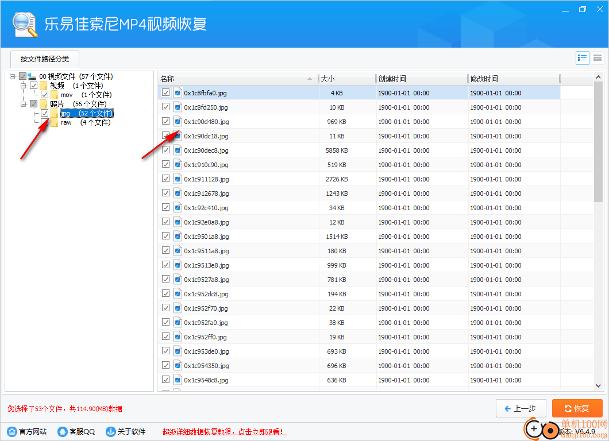Uncheck file 0x1c954350.jpg
Screen dimensions: 609x441
[166, 365]
